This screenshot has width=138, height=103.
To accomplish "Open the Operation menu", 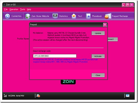I will click(x=14, y=9).
